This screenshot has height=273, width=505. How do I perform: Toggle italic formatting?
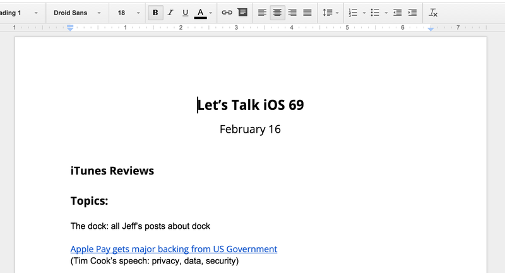pos(170,13)
